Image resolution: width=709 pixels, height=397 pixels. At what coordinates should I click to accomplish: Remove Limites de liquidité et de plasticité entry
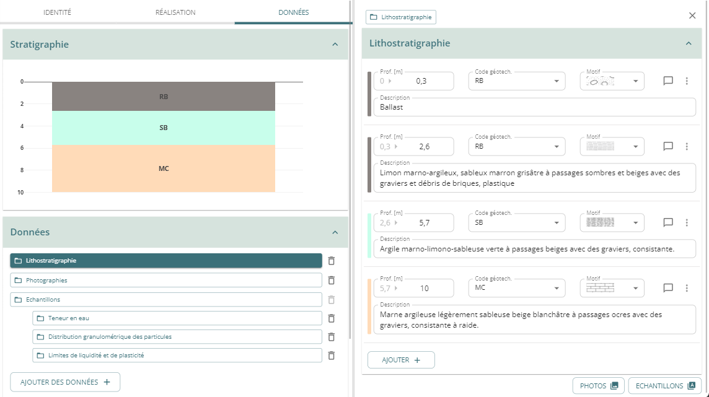click(332, 356)
